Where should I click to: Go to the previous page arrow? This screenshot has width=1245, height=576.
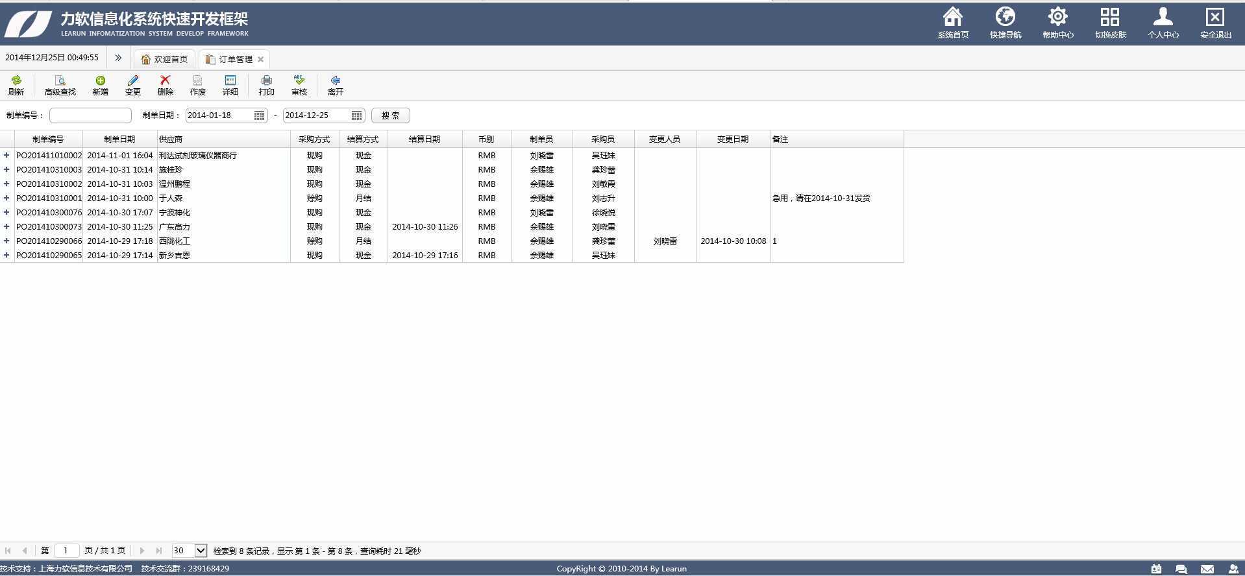tap(25, 551)
